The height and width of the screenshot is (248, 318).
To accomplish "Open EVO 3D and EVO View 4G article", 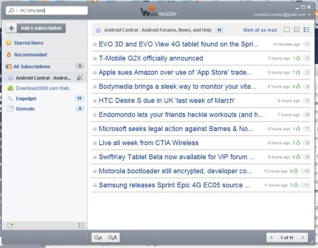I will click(x=179, y=44).
